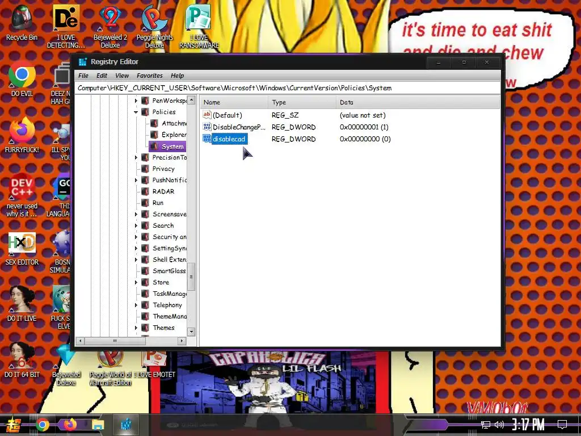
Task: Click the registry address path bar
Action: pos(288,88)
